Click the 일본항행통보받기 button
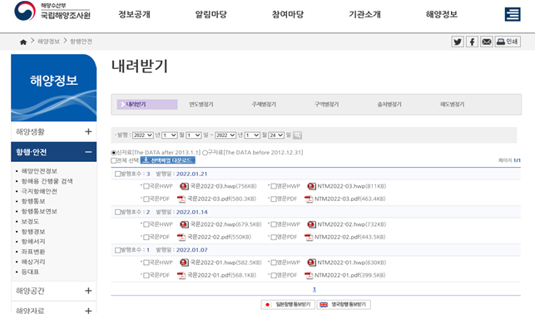The height and width of the screenshot is (314, 535). [x=288, y=305]
